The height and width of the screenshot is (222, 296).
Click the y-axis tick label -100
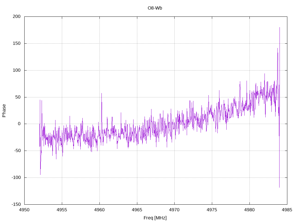point(16,178)
